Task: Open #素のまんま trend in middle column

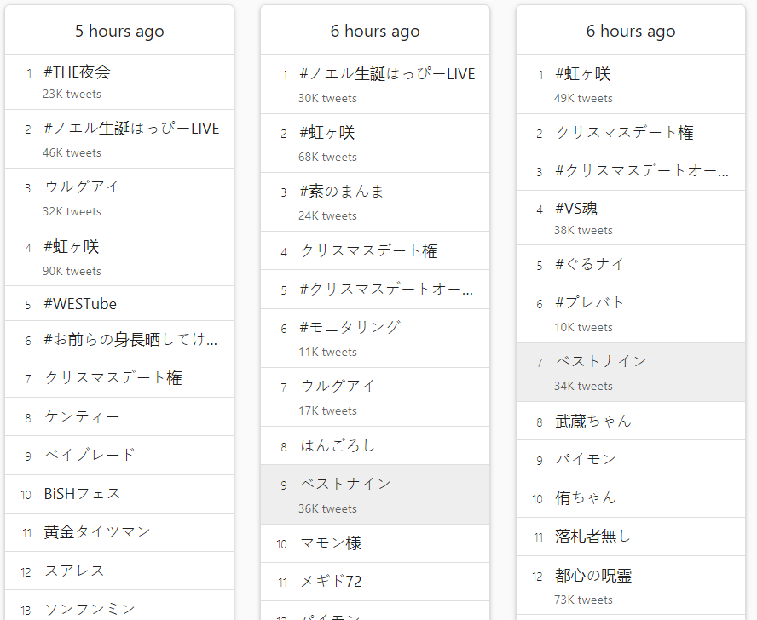Action: coord(341,191)
